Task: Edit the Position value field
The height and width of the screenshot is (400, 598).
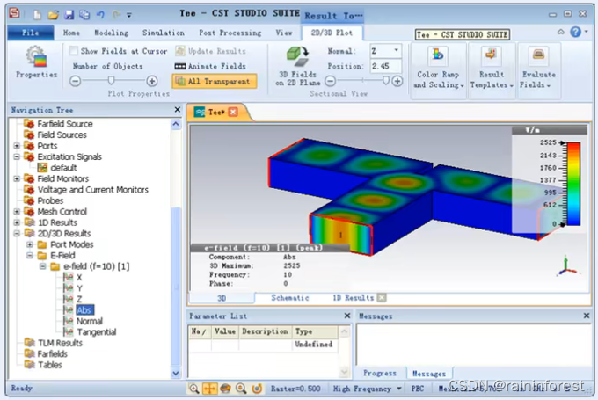Action: (x=385, y=66)
